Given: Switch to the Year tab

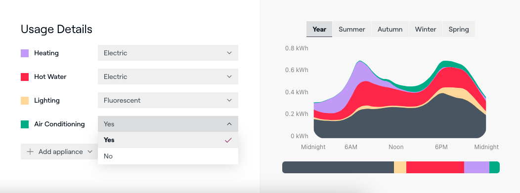Looking at the screenshot, I should pos(319,29).
